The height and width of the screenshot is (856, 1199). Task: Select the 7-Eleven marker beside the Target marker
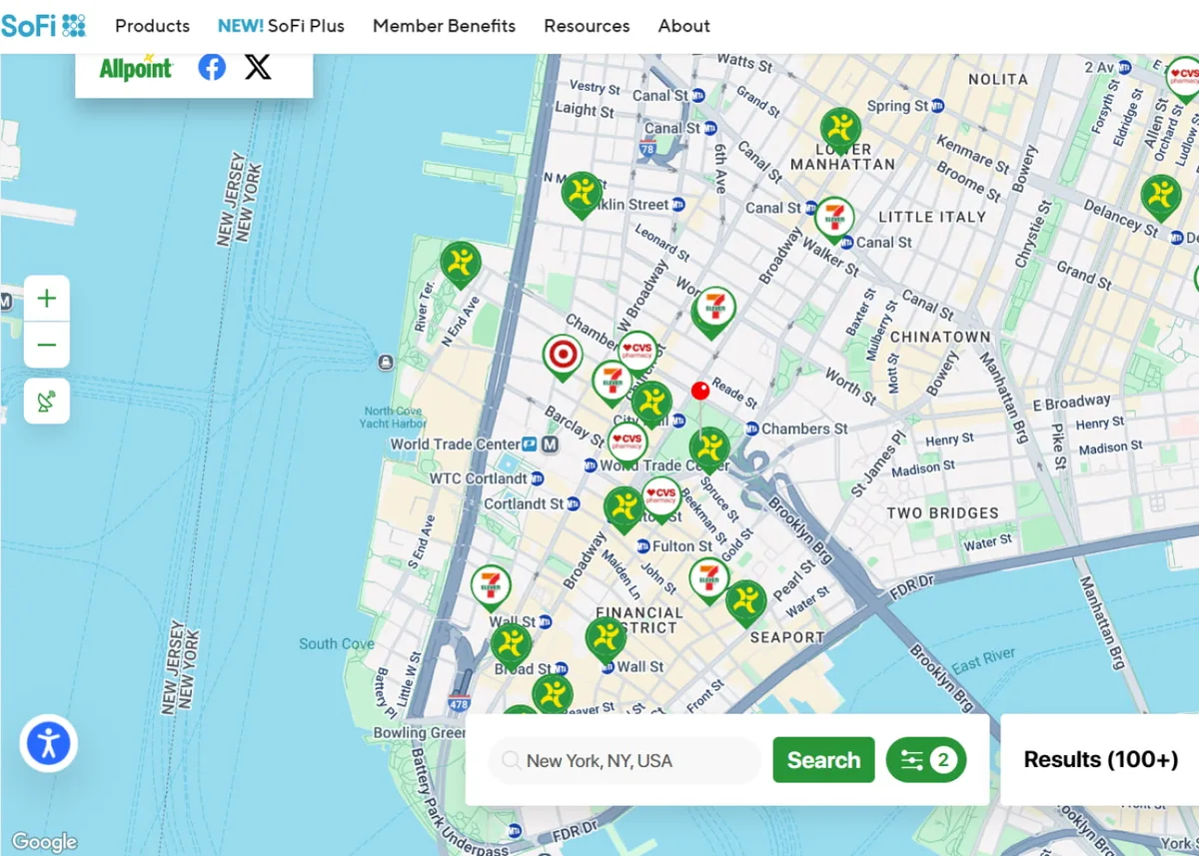pos(611,384)
